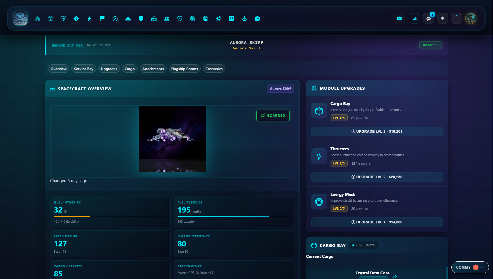
Task: Collapse the COMMS panel via its chevron
Action: click(483, 267)
